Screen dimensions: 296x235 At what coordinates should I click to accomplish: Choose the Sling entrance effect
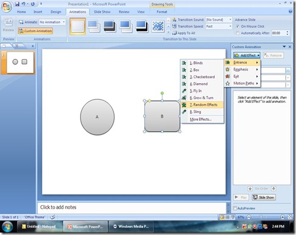click(202, 112)
